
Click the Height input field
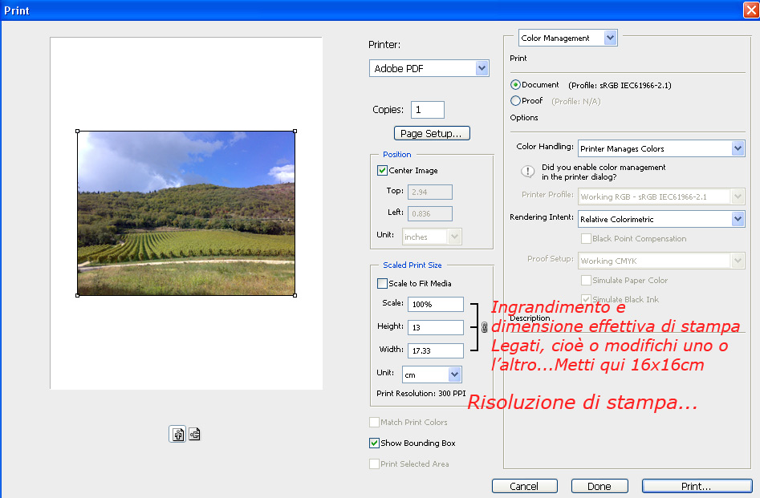tap(436, 327)
